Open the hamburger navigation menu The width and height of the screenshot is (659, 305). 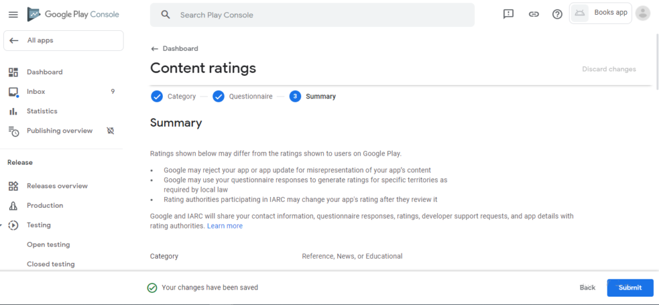click(14, 15)
